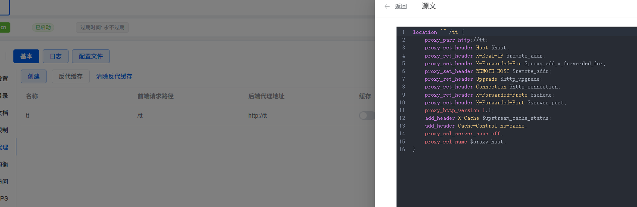
Task: Click the add_header X-Cache line
Action: [x=488, y=118]
